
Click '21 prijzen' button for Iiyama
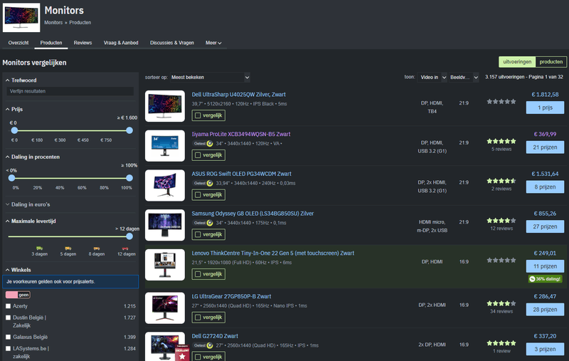(545, 147)
